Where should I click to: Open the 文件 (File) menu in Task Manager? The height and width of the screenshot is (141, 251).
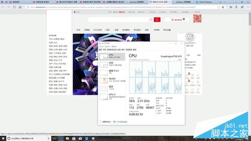point(101,47)
